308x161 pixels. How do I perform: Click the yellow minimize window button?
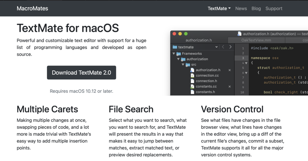[180, 34]
